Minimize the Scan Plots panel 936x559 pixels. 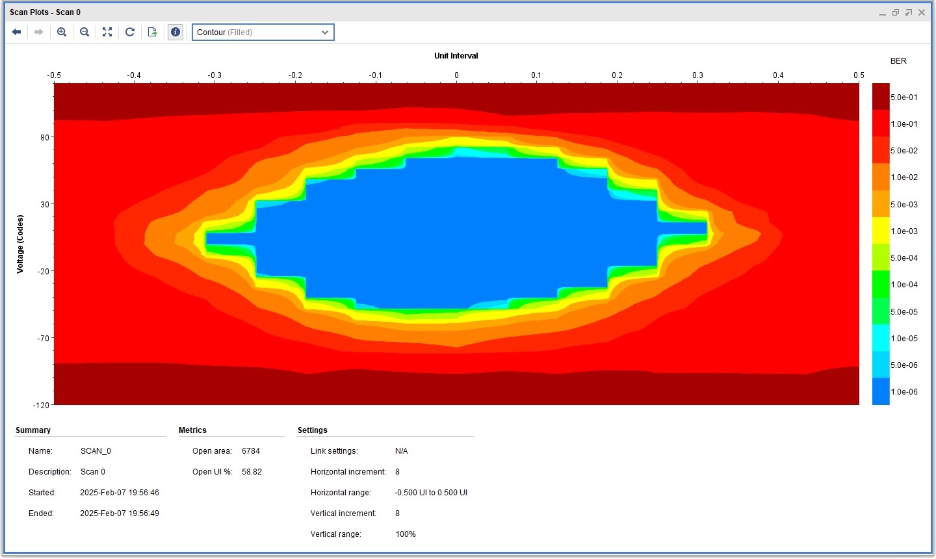[x=883, y=13]
